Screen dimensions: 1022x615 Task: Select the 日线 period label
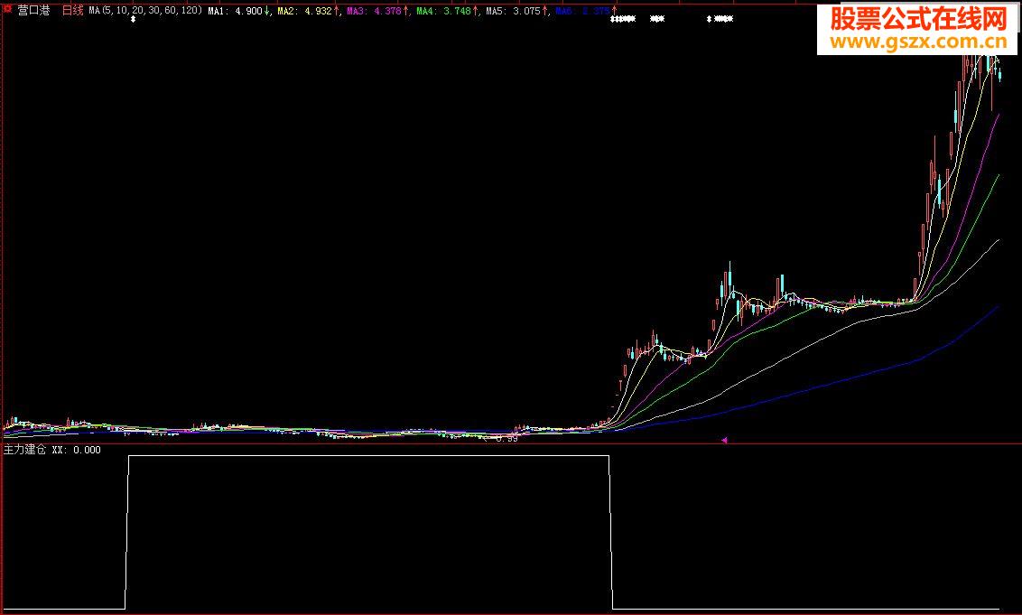72,11
